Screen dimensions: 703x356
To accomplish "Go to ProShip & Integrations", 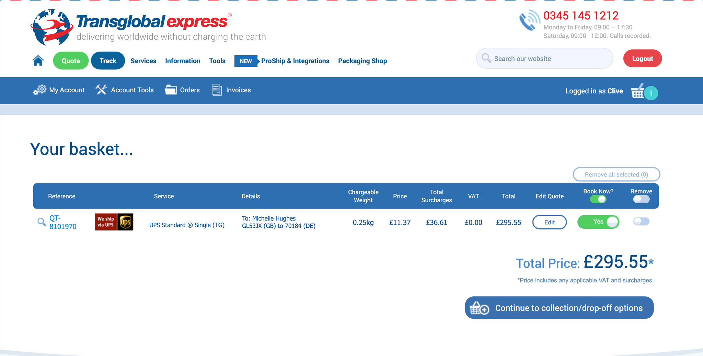I will point(295,61).
